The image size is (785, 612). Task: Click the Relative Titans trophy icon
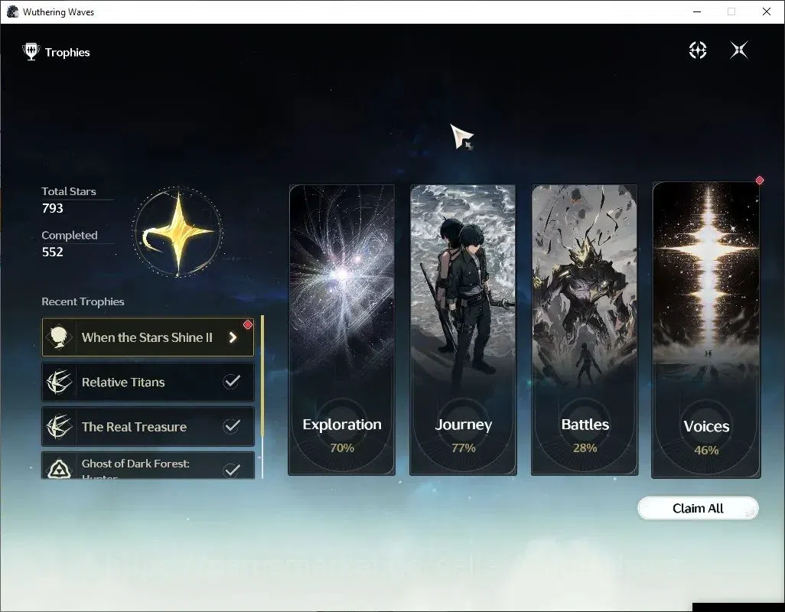(59, 382)
